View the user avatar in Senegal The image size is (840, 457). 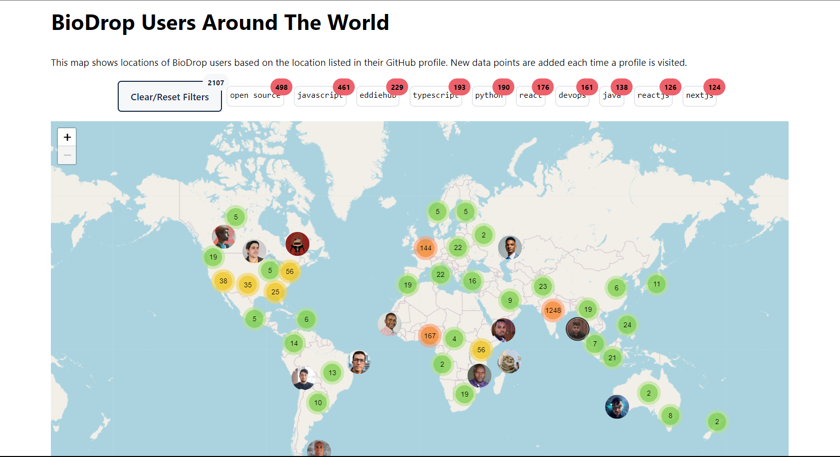pyautogui.click(x=390, y=324)
